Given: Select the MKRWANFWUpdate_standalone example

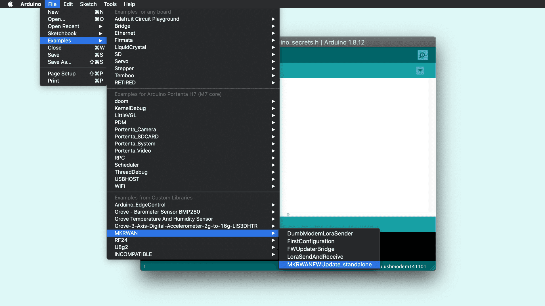Looking at the screenshot, I should tap(329, 264).
